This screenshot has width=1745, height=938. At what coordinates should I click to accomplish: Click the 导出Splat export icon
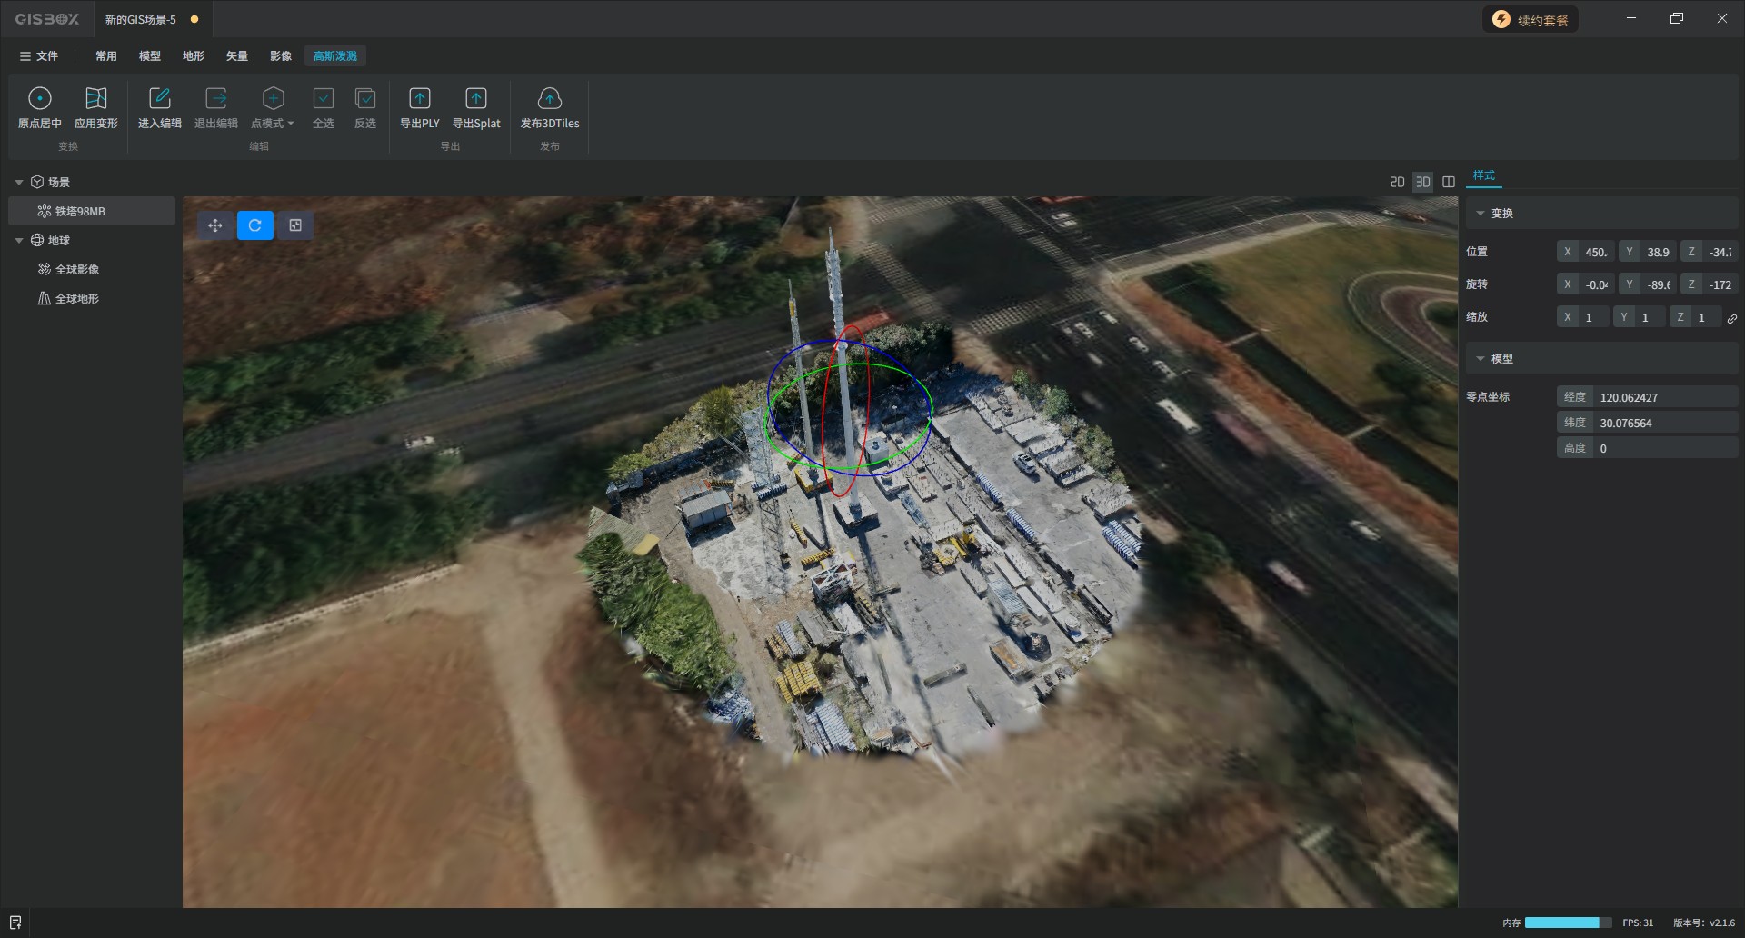click(475, 98)
